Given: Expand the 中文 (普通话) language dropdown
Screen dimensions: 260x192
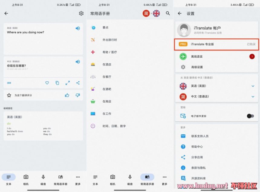Looking at the screenshot, I should tap(253, 97).
